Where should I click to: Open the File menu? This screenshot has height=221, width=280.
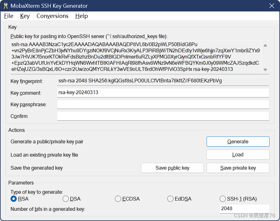(x=9, y=16)
